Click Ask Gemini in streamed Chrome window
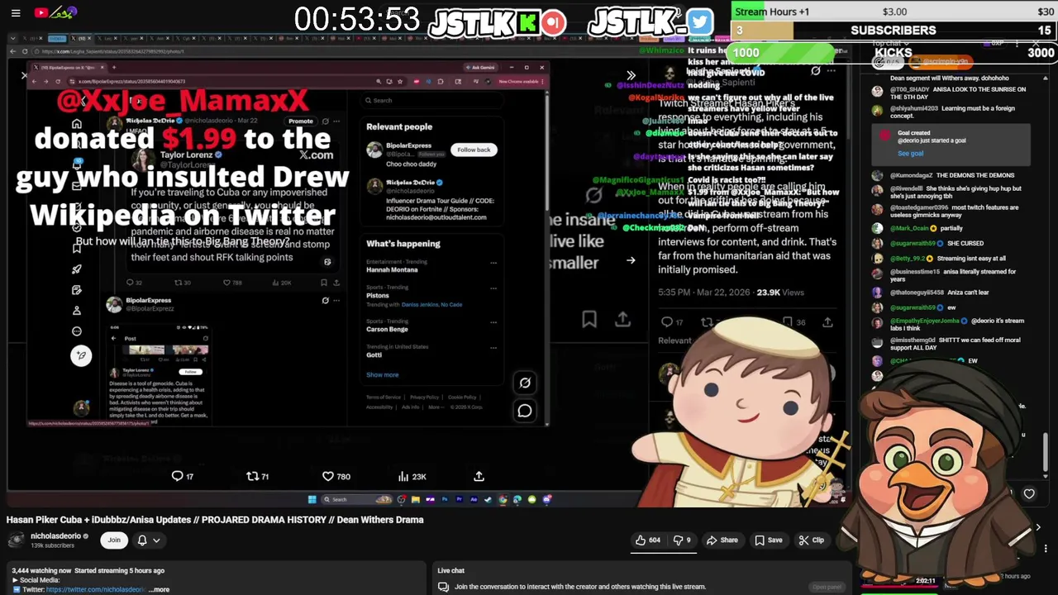This screenshot has height=595, width=1058. point(480,68)
